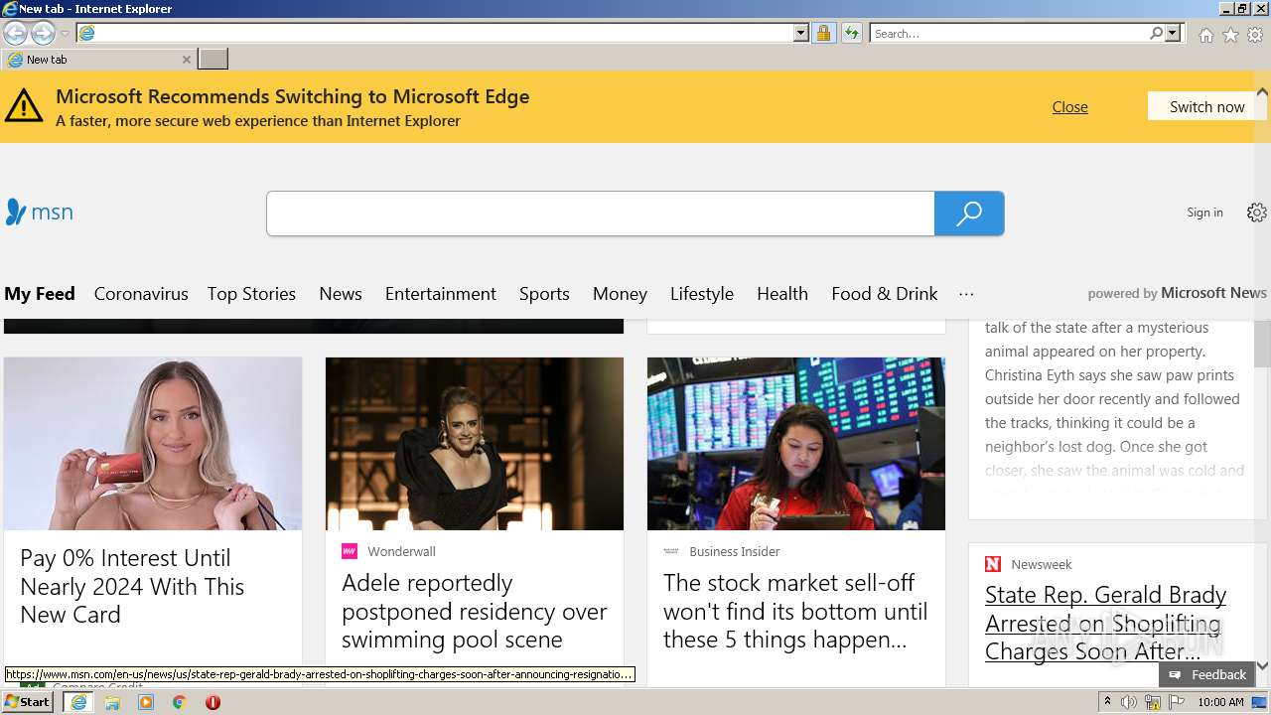
Task: Click the warning triangle icon in banner
Action: pos(24,105)
